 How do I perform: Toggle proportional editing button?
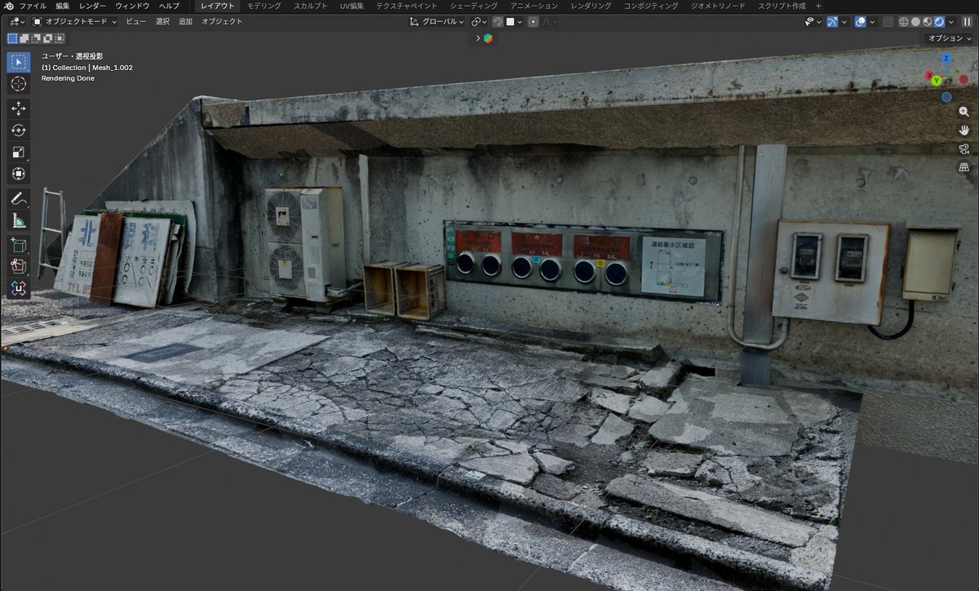tap(533, 22)
